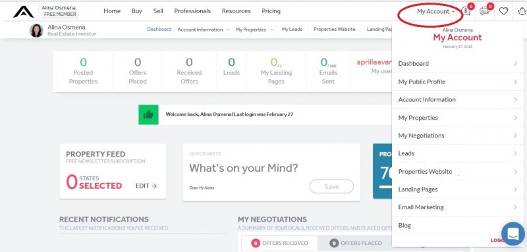Click Alina Osmena's profile photo
527x252 pixels.
tap(36, 30)
